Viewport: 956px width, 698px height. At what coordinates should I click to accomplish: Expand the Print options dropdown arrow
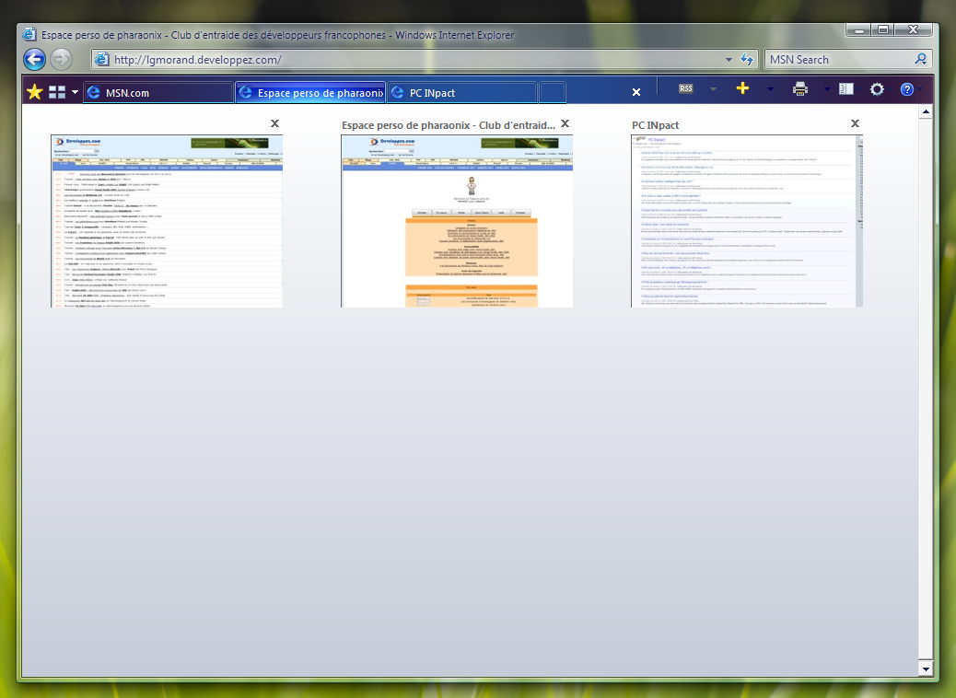(826, 89)
